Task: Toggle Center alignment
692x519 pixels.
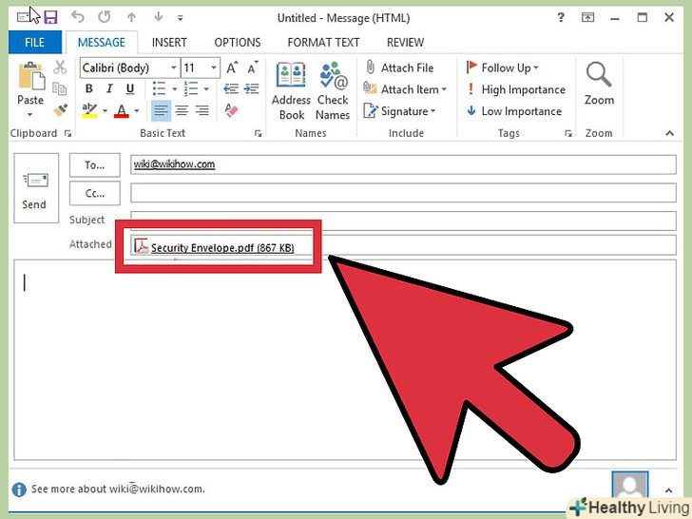Action: 182,110
